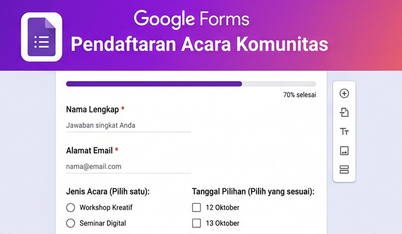Focus the Alamat Email input field

[x=128, y=167]
